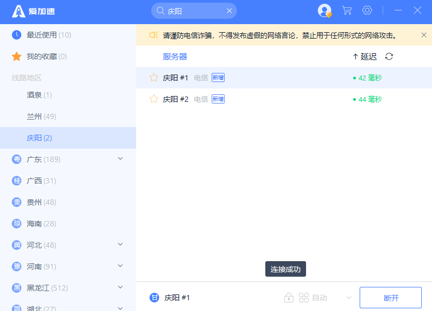Select 兰州 (49) region

68,116
